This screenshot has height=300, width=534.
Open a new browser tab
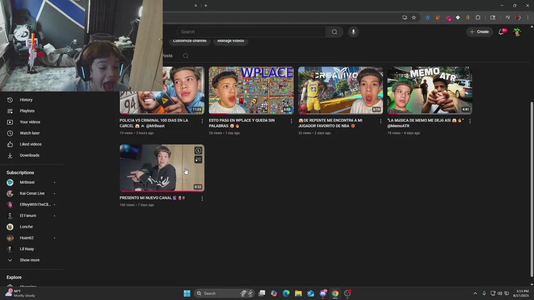click(206, 5)
